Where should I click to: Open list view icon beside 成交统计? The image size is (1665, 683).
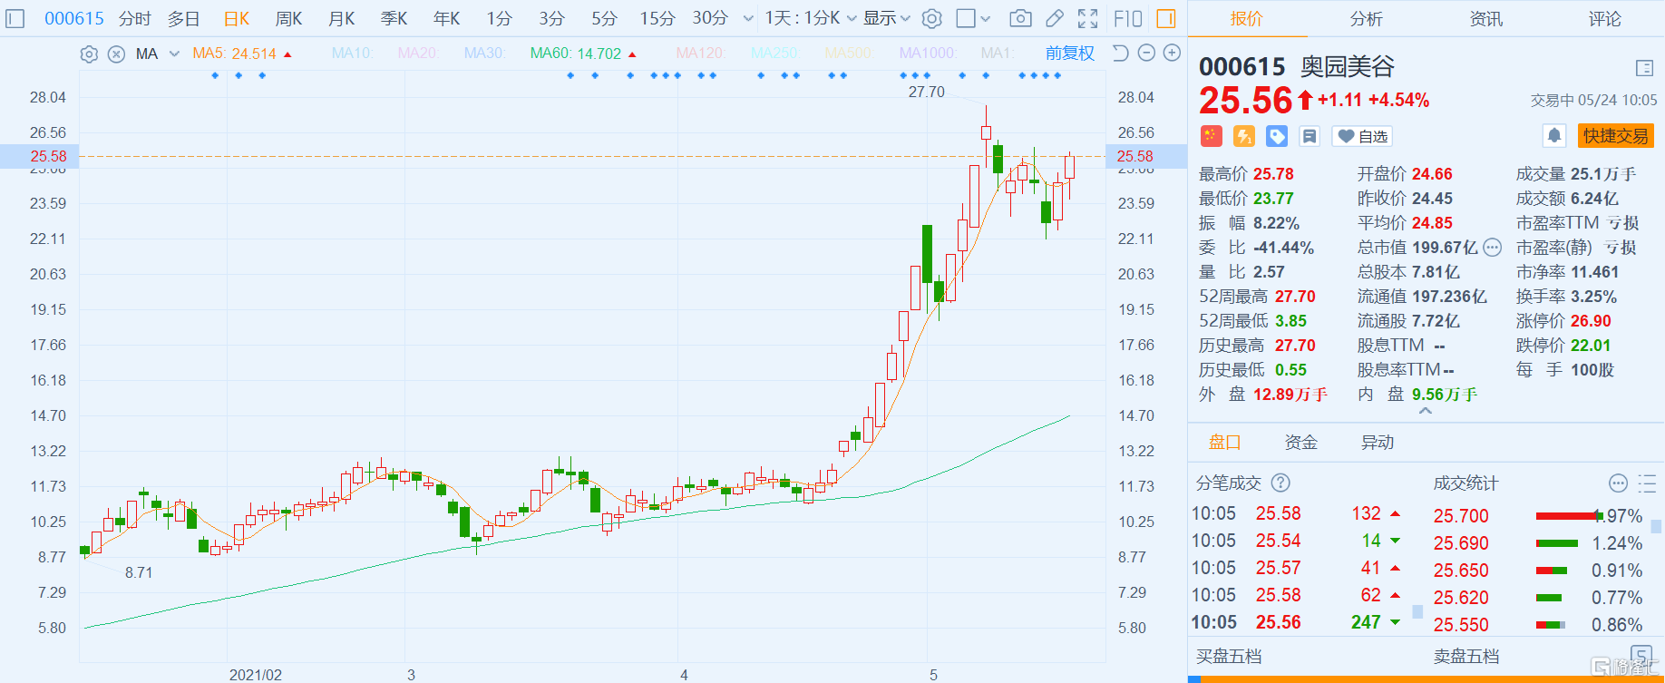click(x=1647, y=483)
